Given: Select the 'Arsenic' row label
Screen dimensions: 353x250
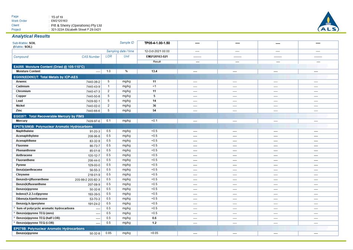Looking at the screenshot, I should pos(22,82).
